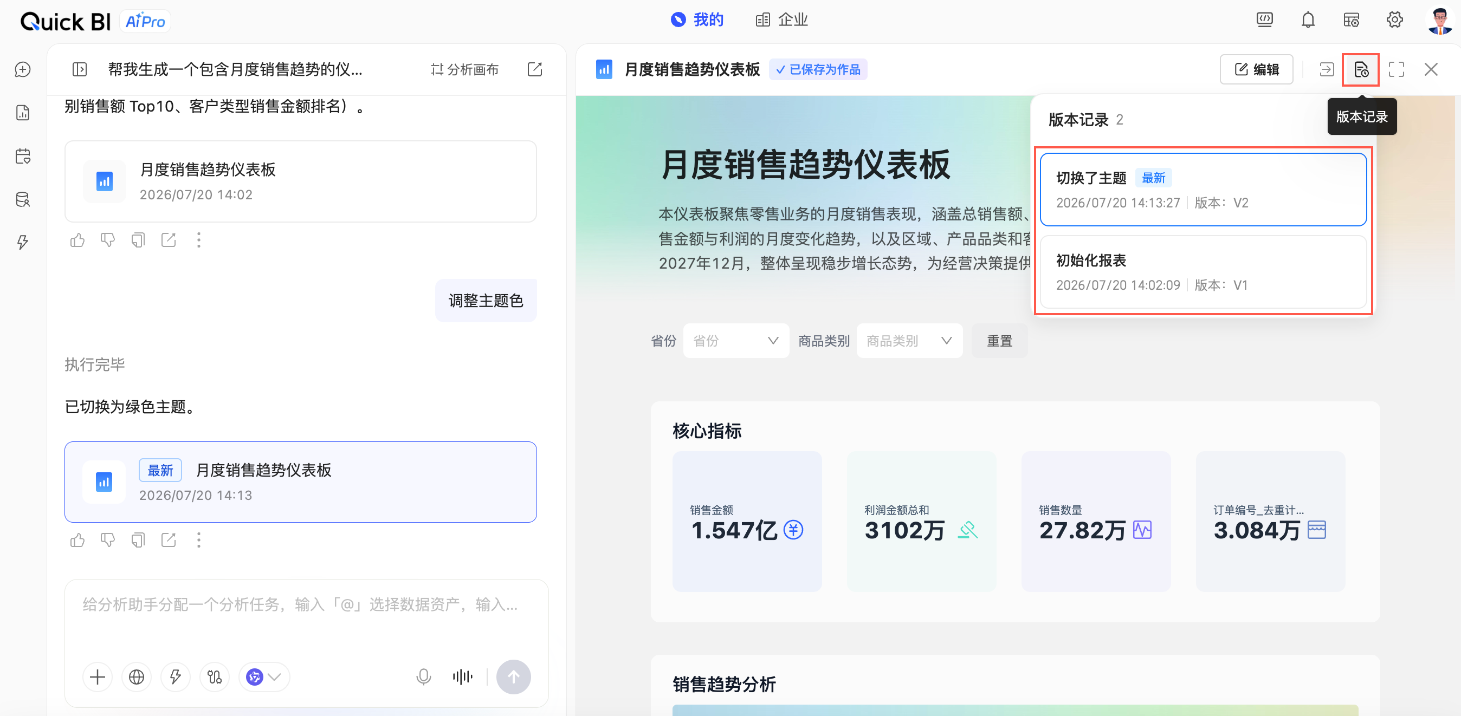
Task: Open more options for 14:02 response
Action: [198, 240]
